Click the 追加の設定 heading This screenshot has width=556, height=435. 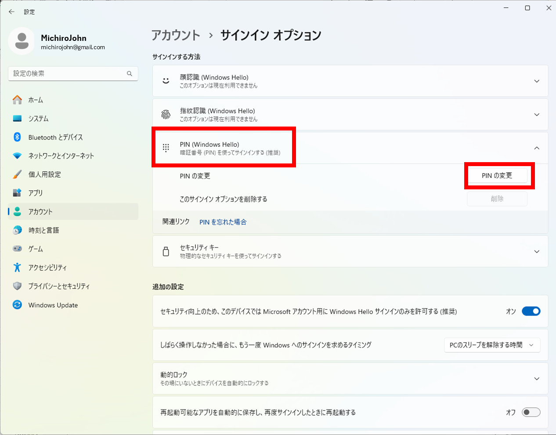coord(168,286)
